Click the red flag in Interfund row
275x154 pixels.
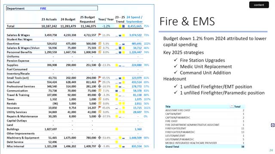pyautogui.click(x=100, y=82)
